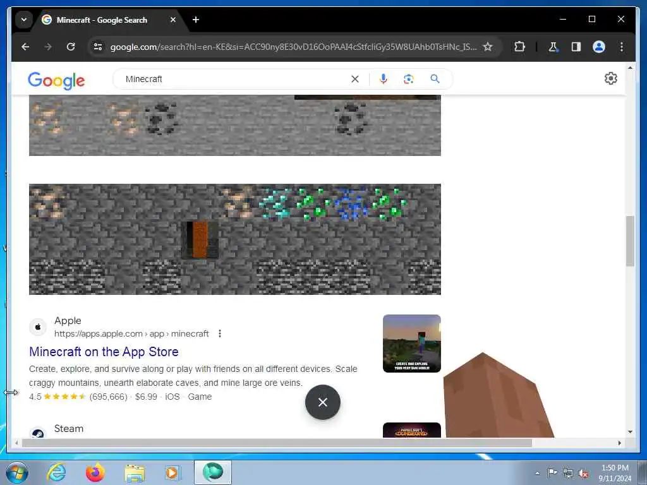Open the site information icon in address bar
Image resolution: width=647 pixels, height=485 pixels.
click(x=98, y=47)
